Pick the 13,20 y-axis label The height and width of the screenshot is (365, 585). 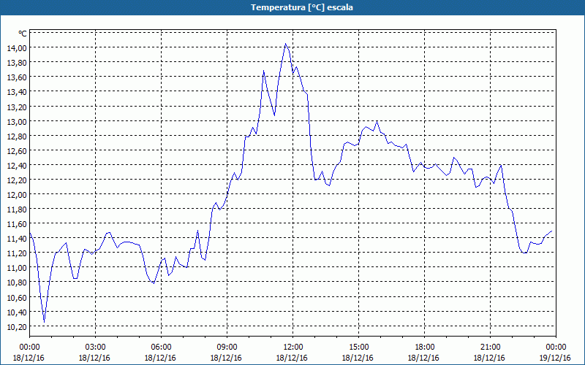pyautogui.click(x=16, y=107)
